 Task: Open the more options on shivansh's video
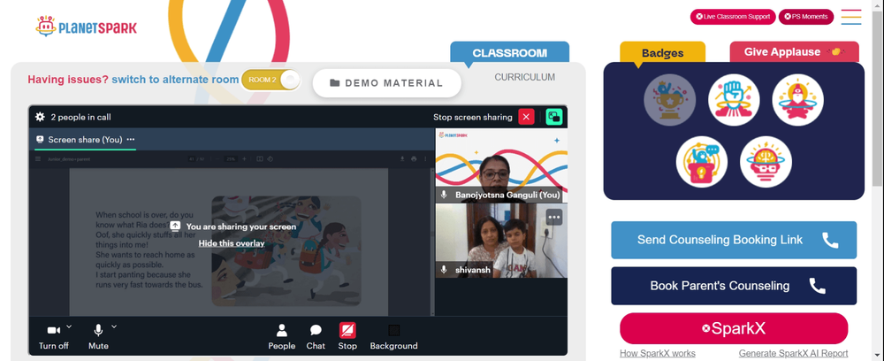[x=554, y=217]
